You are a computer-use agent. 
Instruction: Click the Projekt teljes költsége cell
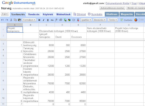(x=129, y=30)
